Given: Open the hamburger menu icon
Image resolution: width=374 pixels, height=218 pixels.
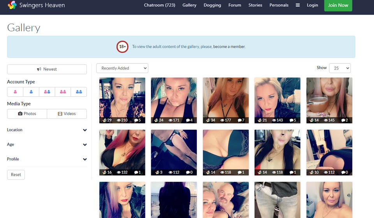Looking at the screenshot, I should (298, 5).
